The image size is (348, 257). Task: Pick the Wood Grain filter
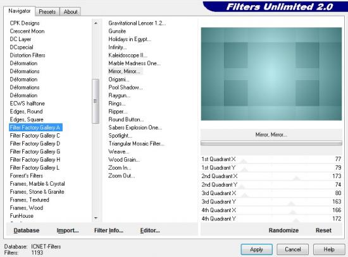[x=124, y=160]
